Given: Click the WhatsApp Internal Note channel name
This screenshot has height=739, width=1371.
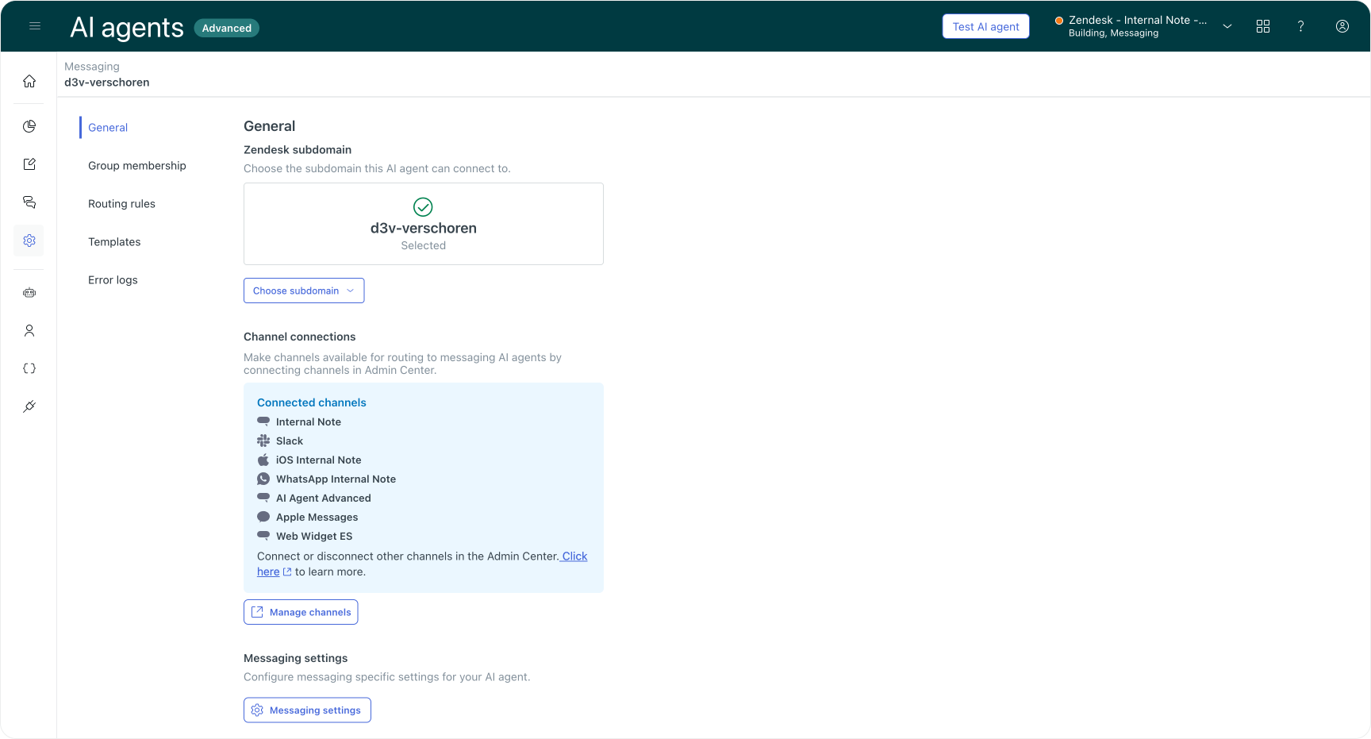Looking at the screenshot, I should coord(336,479).
